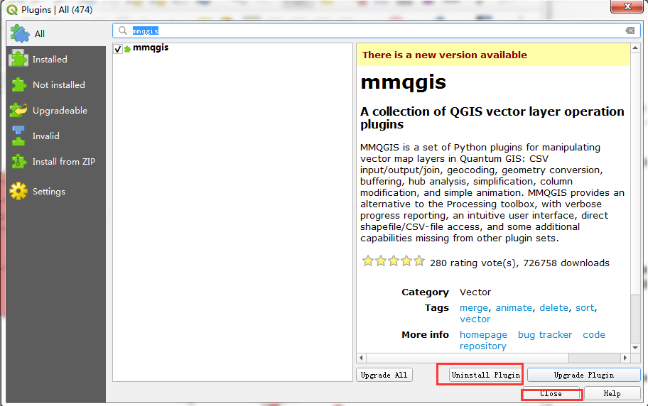Viewport: 648px width, 406px height.
Task: Click the Upgrade Plugin button
Action: (x=584, y=375)
